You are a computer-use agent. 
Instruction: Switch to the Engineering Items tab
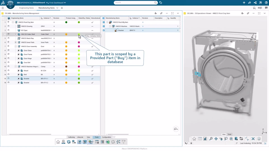[x=26, y=8]
